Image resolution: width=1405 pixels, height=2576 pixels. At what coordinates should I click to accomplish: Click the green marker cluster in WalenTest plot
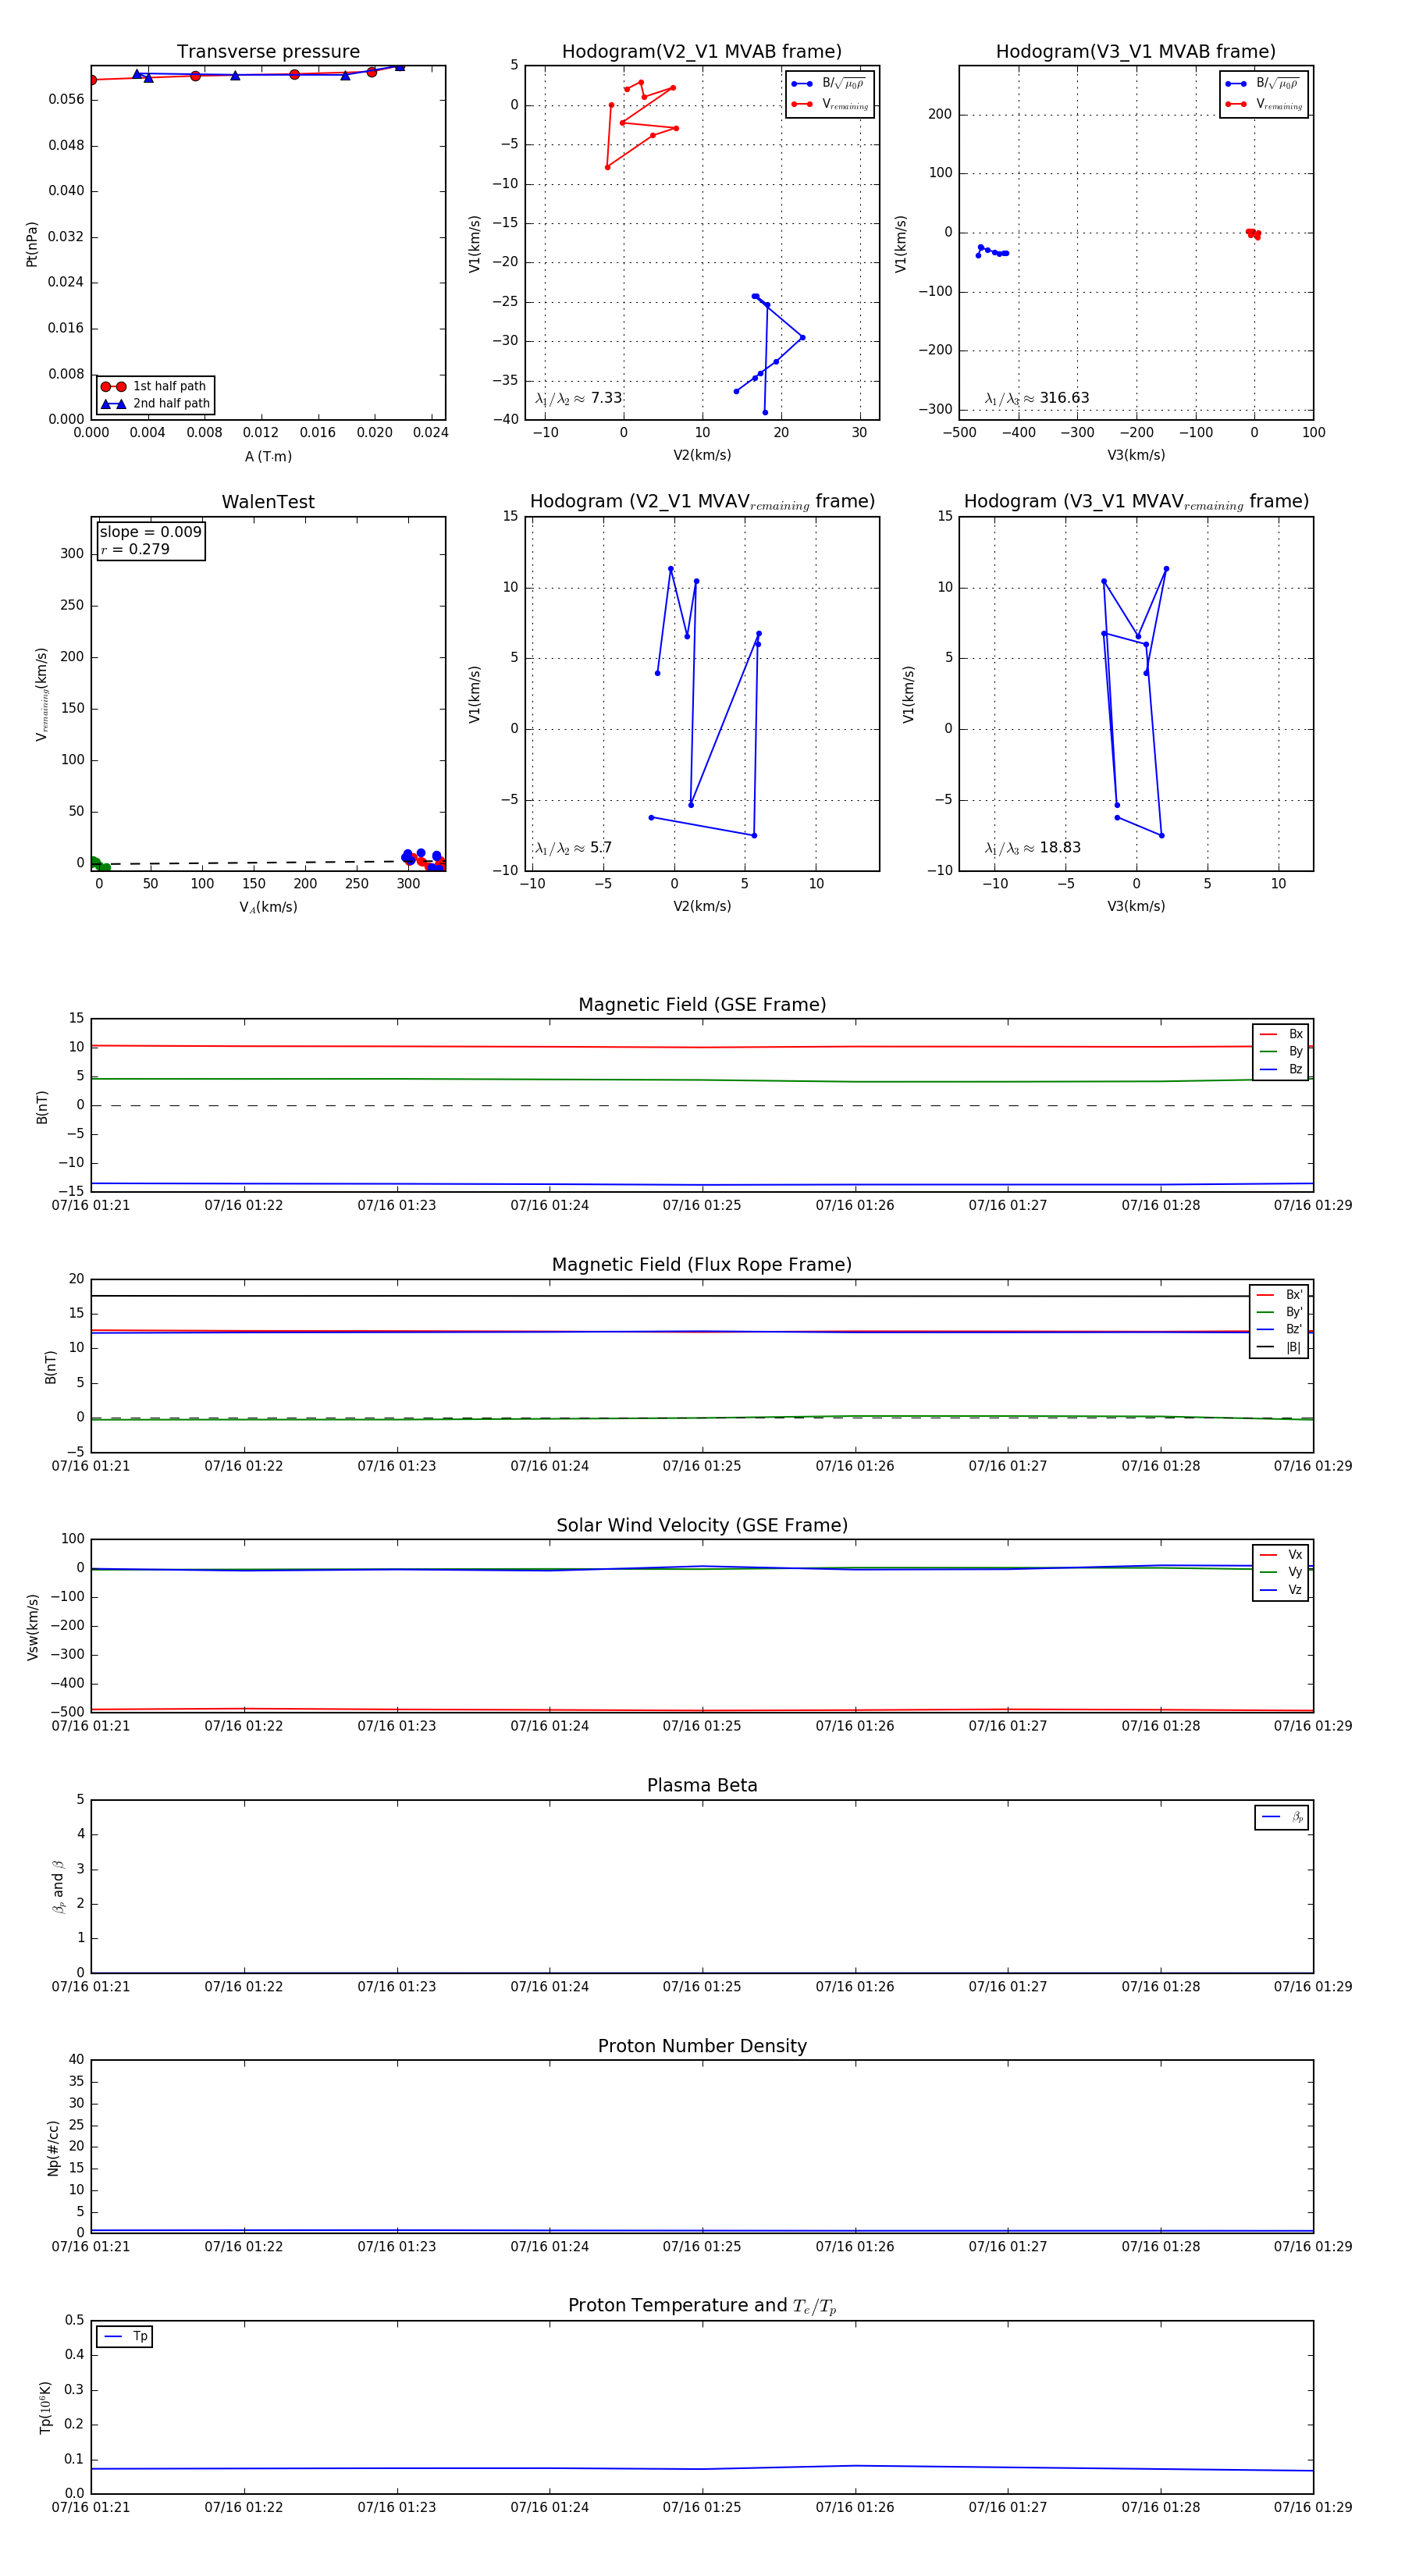[98, 864]
